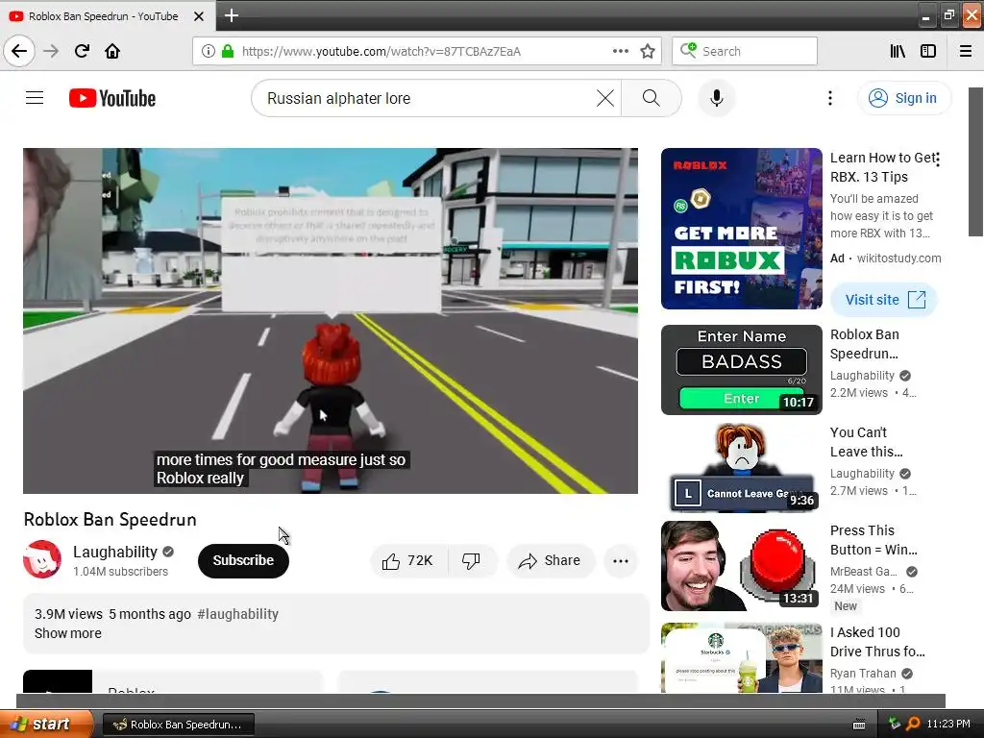Select Roblox Ban Speedrun taskbar button
Viewport: 984px width, 738px height.
tap(178, 725)
